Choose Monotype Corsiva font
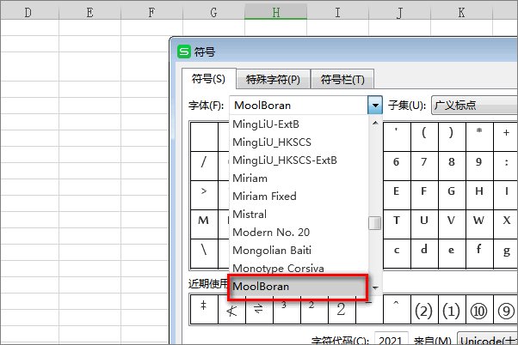Image resolution: width=518 pixels, height=345 pixels. pyautogui.click(x=299, y=269)
